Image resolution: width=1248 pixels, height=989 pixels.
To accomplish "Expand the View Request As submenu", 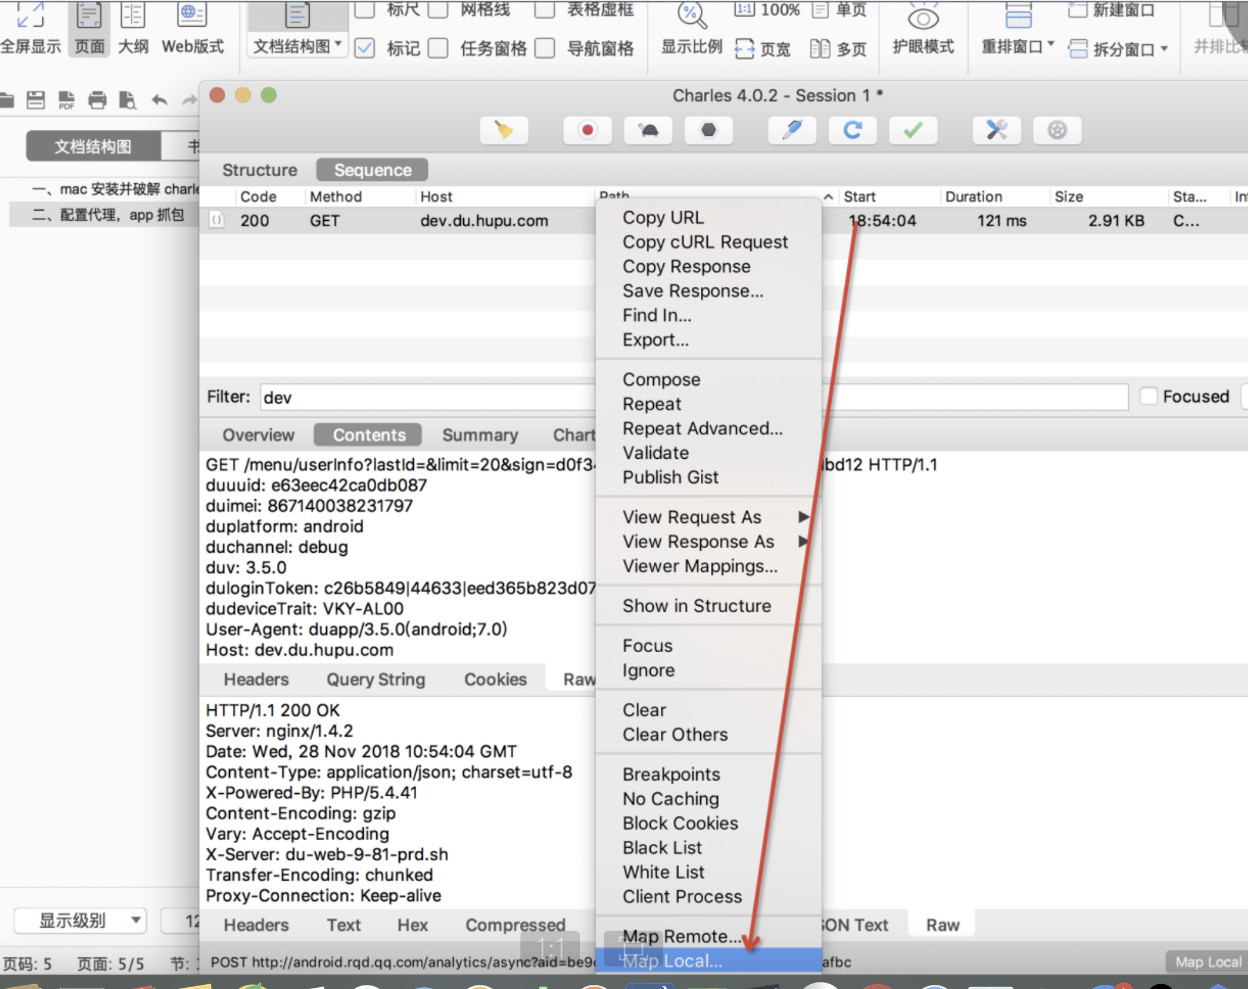I will 709,517.
